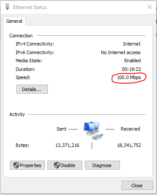
Task: Open adapter Properties
Action: click(27, 165)
